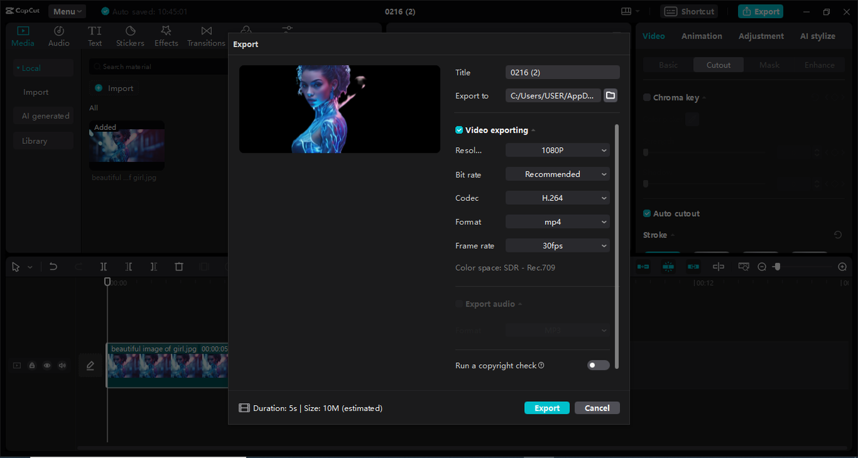The image size is (858, 458).
Task: Click the split clip tool
Action: [x=104, y=266]
